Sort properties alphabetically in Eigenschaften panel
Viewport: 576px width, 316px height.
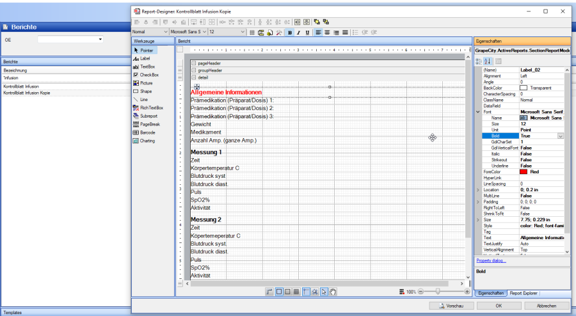pyautogui.click(x=487, y=61)
